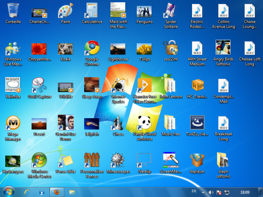Open Panda Cloud Antivirus
Image resolution: width=263 pixels, height=197 pixels.
[144, 123]
